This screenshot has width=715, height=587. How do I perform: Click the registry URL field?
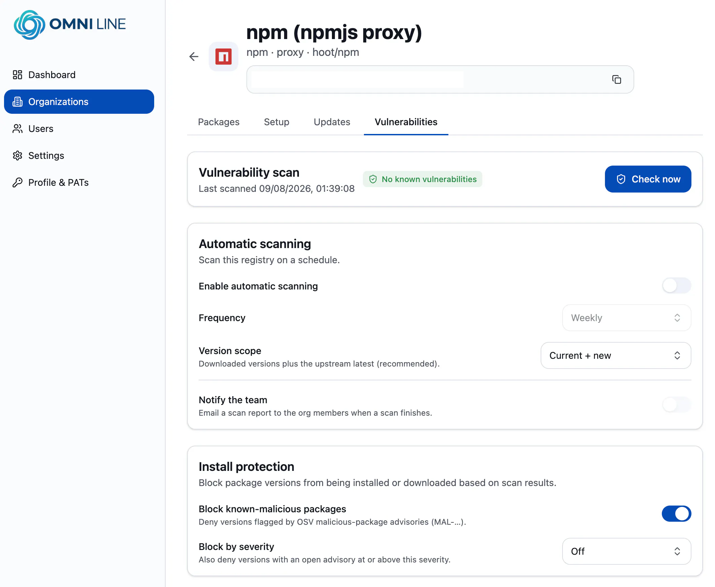[x=440, y=79]
